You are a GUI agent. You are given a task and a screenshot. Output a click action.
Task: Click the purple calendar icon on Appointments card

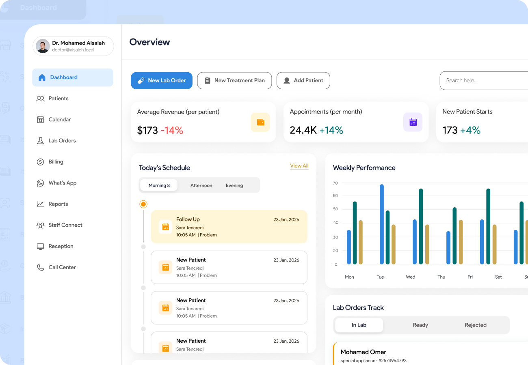(x=413, y=122)
